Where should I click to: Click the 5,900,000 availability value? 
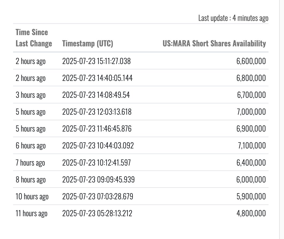coord(251,196)
